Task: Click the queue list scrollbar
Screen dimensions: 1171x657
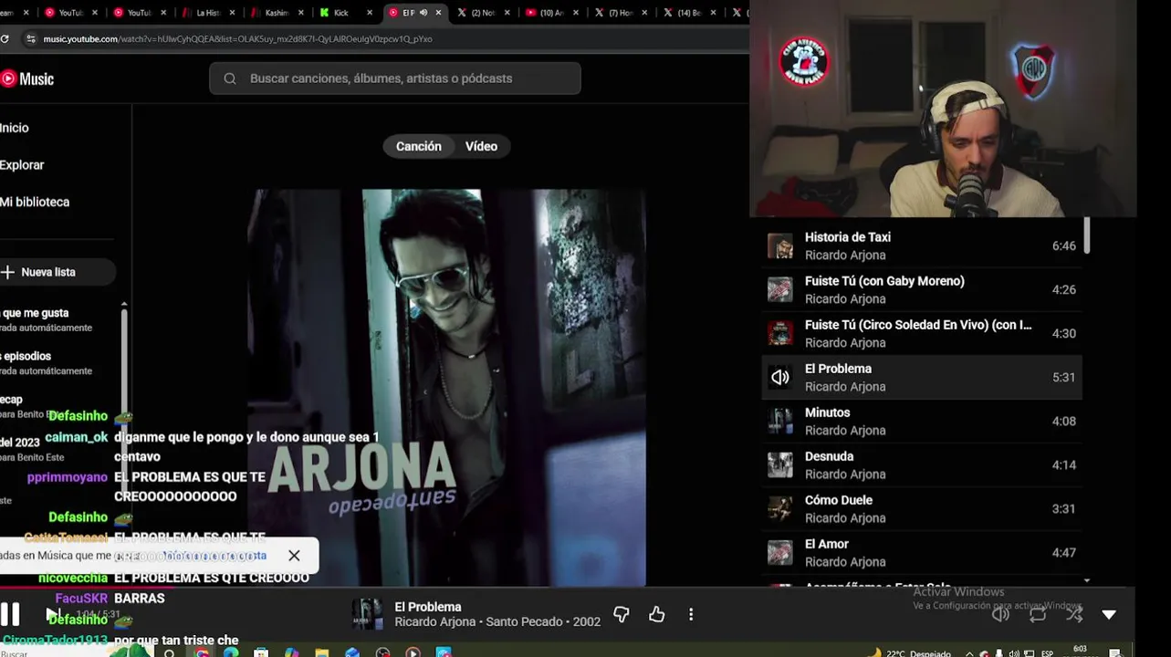Action: click(x=1086, y=236)
